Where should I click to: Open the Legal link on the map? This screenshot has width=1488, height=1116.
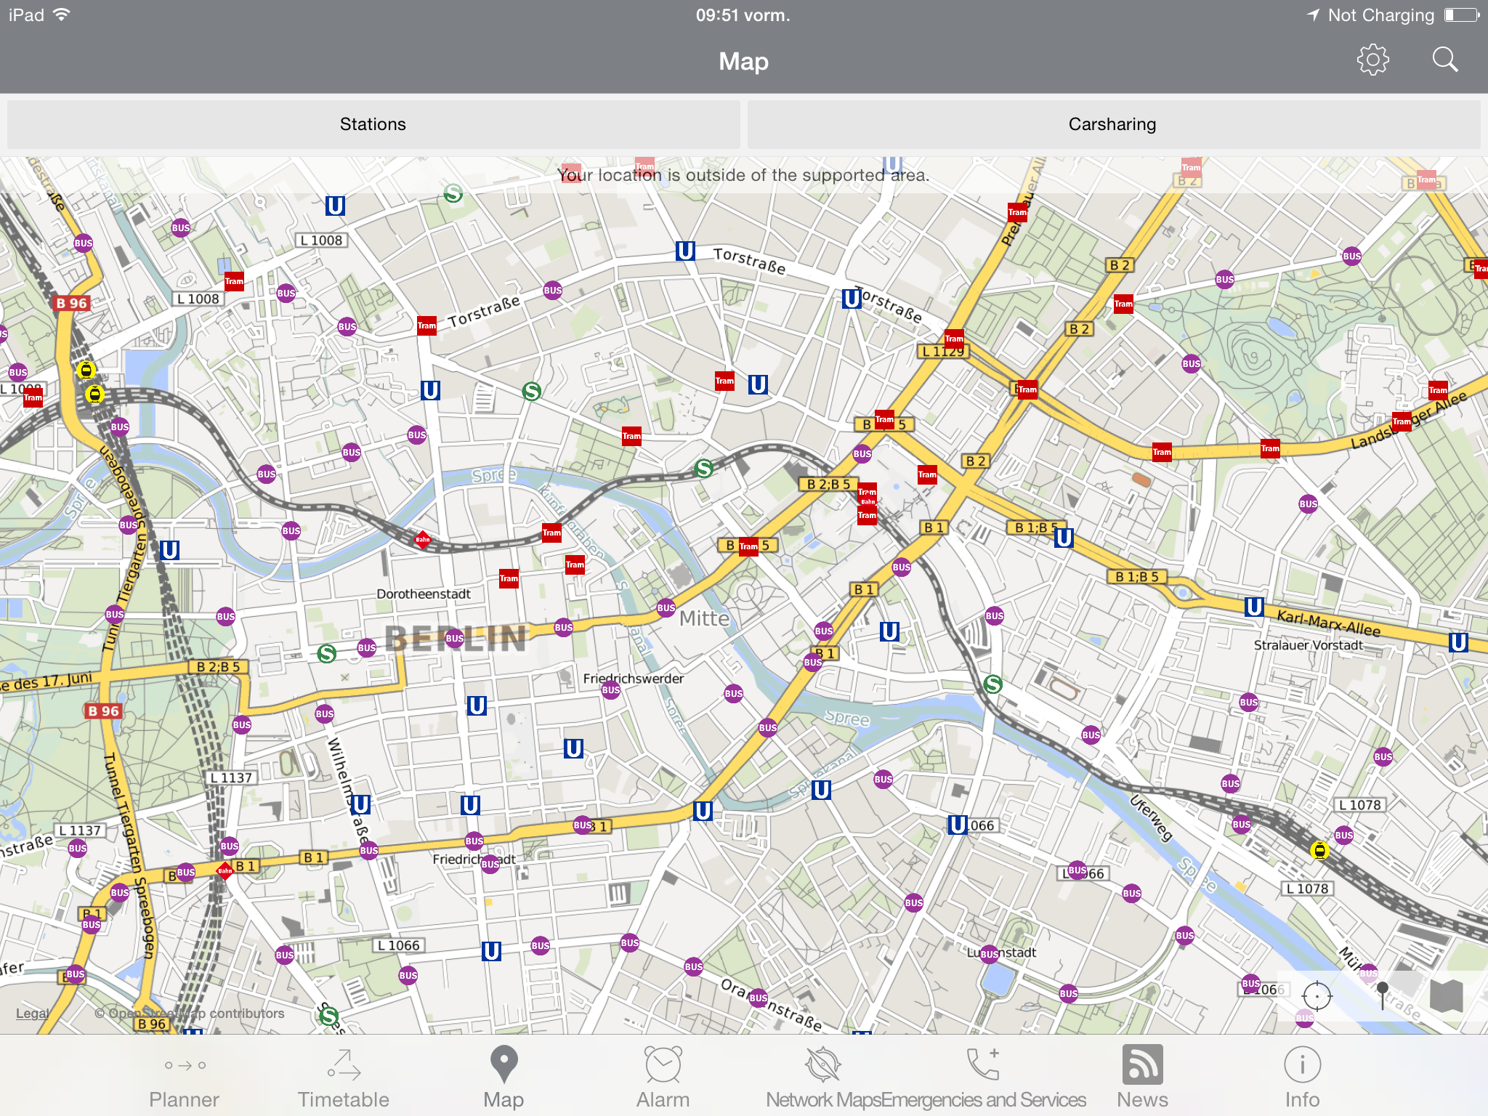click(33, 1014)
